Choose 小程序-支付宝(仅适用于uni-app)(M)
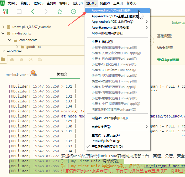 coord(117,53)
